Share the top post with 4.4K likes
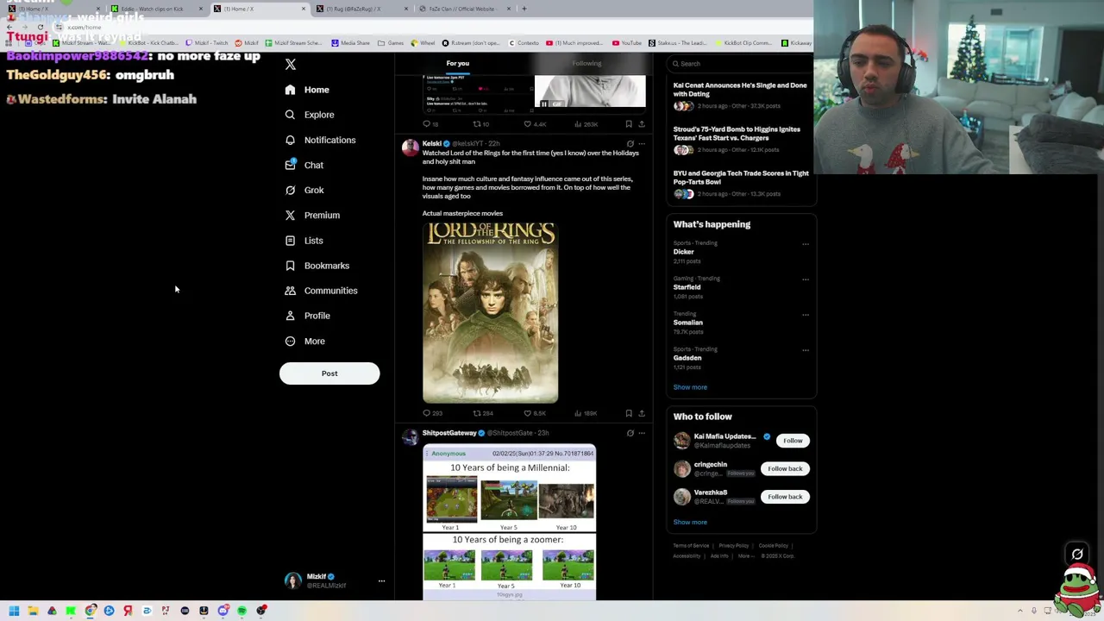 pyautogui.click(x=641, y=124)
